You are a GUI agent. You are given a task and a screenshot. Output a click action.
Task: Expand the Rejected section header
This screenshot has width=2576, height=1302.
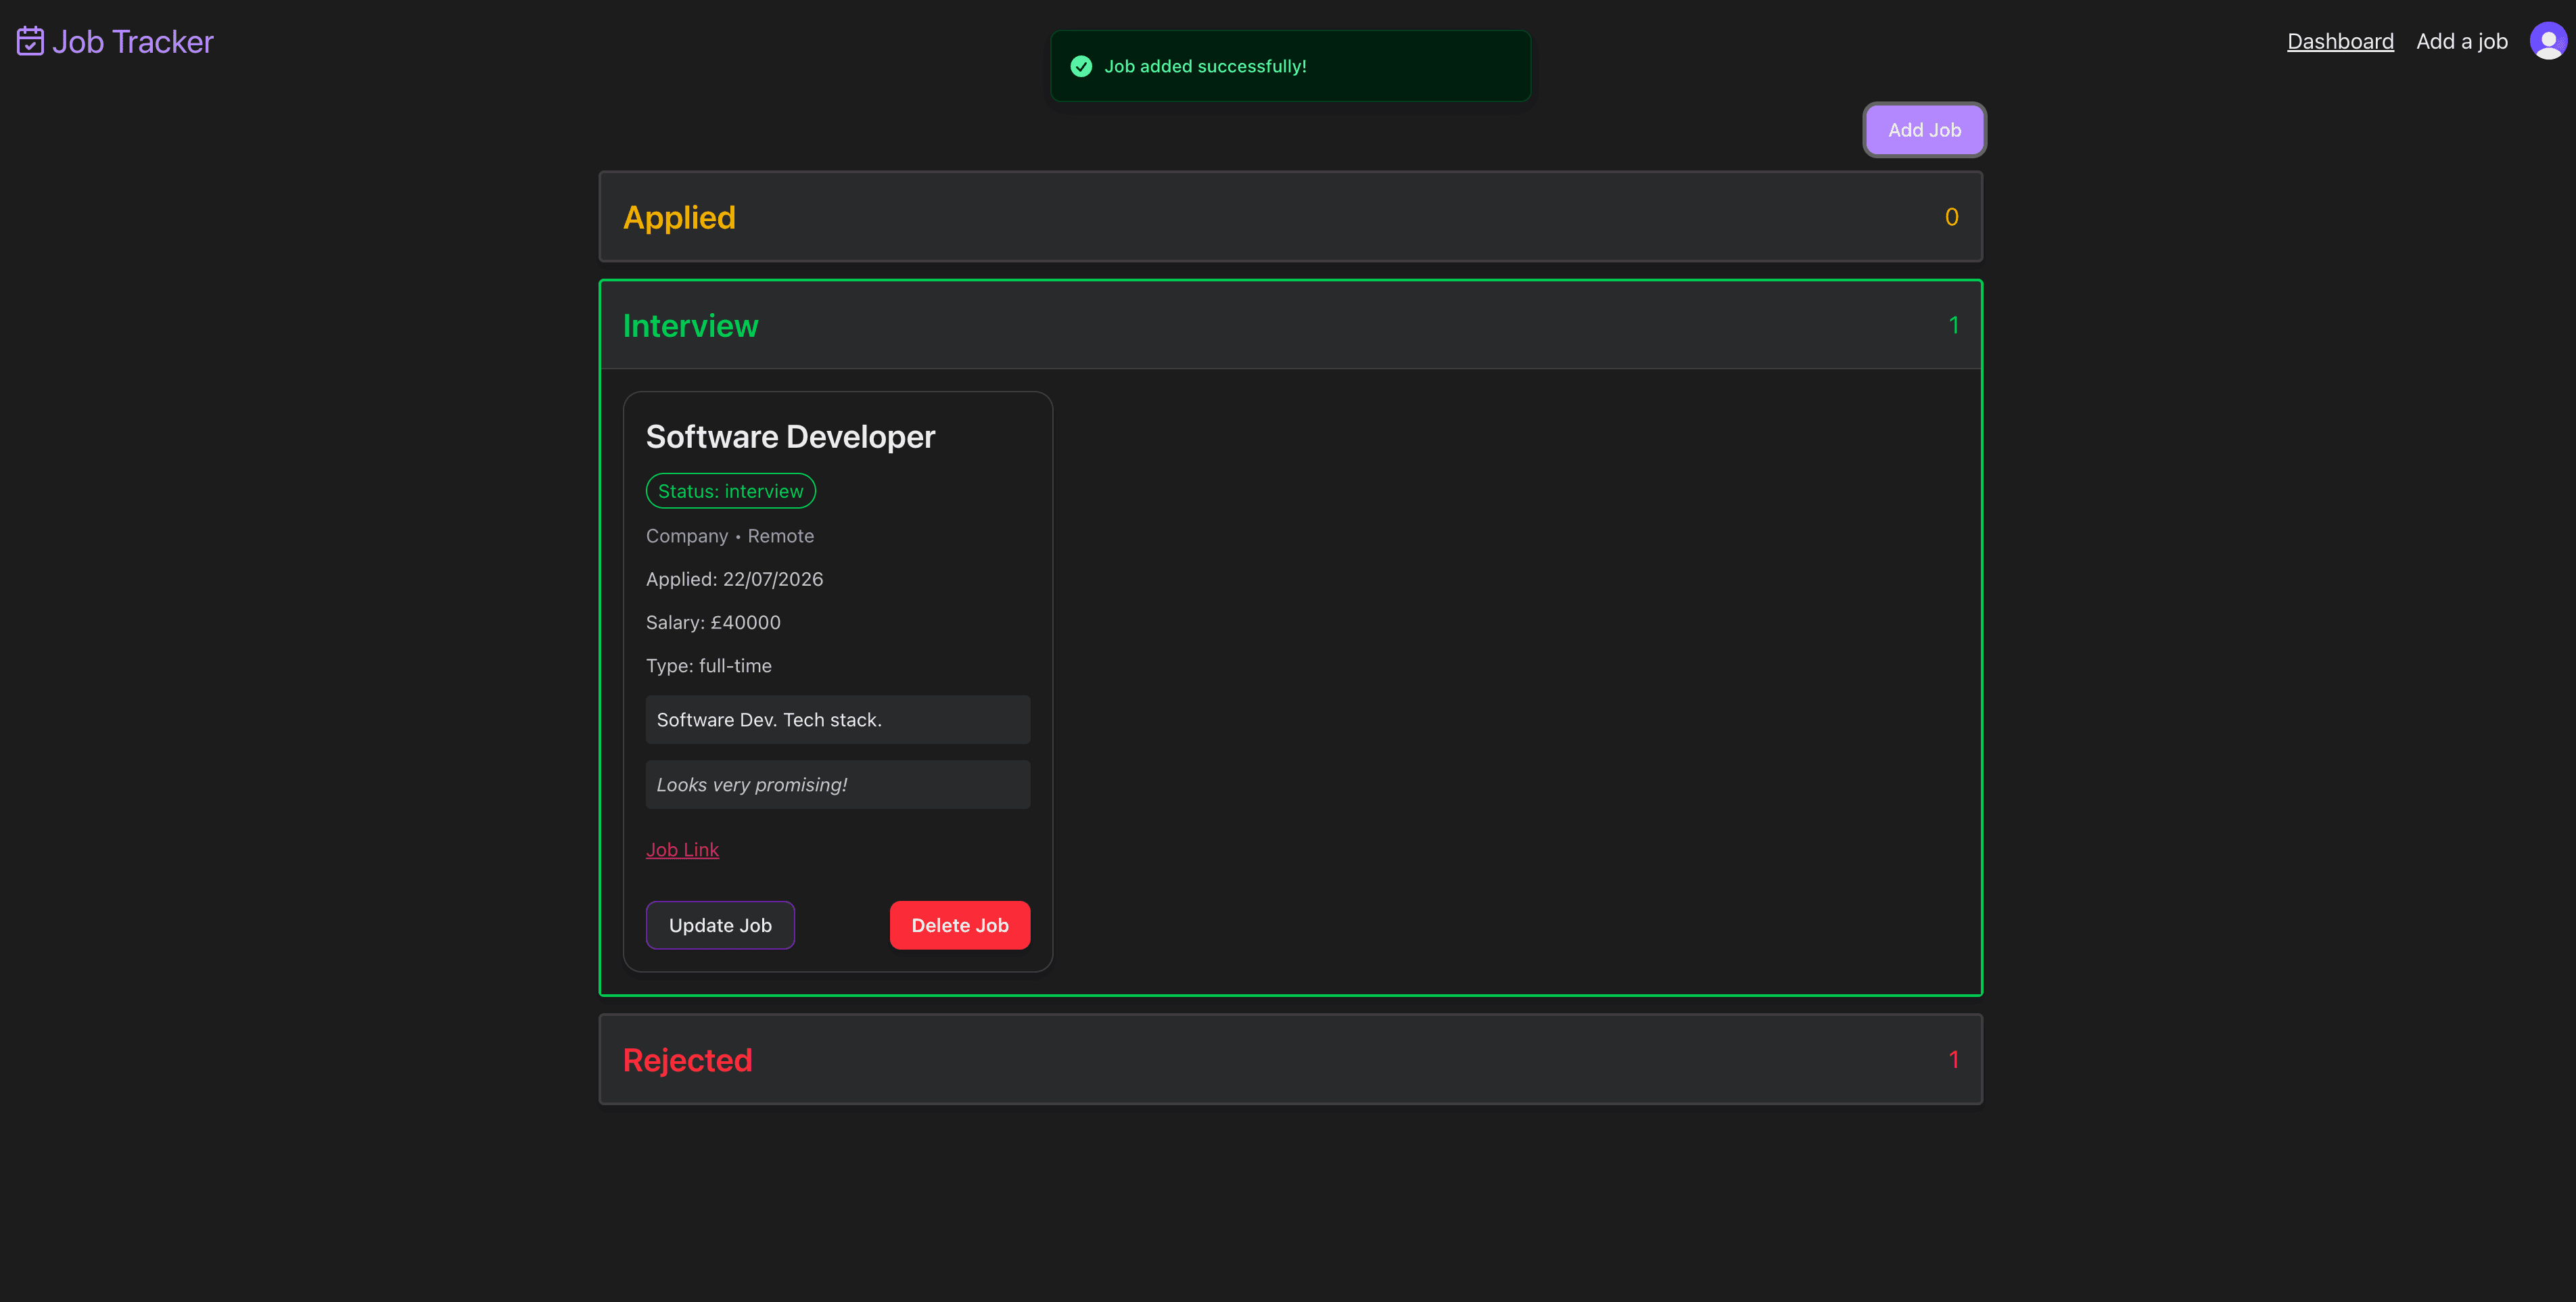click(x=1290, y=1059)
